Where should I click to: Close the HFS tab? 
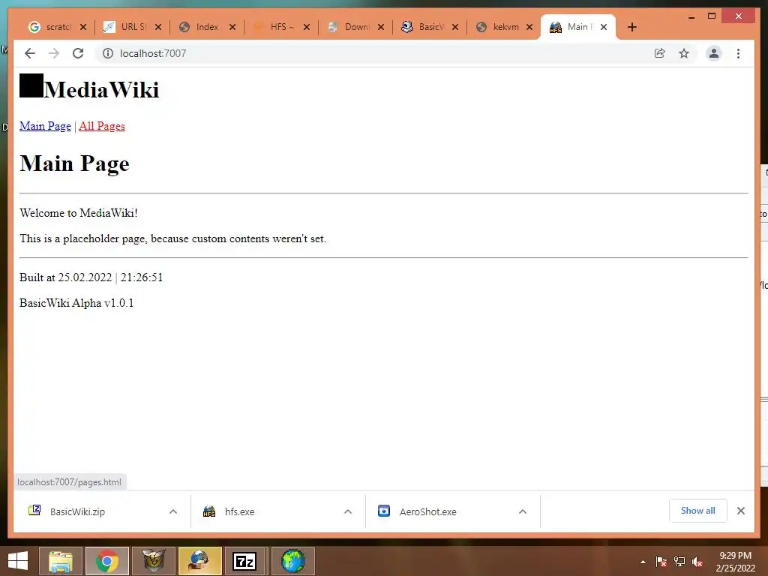point(307,27)
